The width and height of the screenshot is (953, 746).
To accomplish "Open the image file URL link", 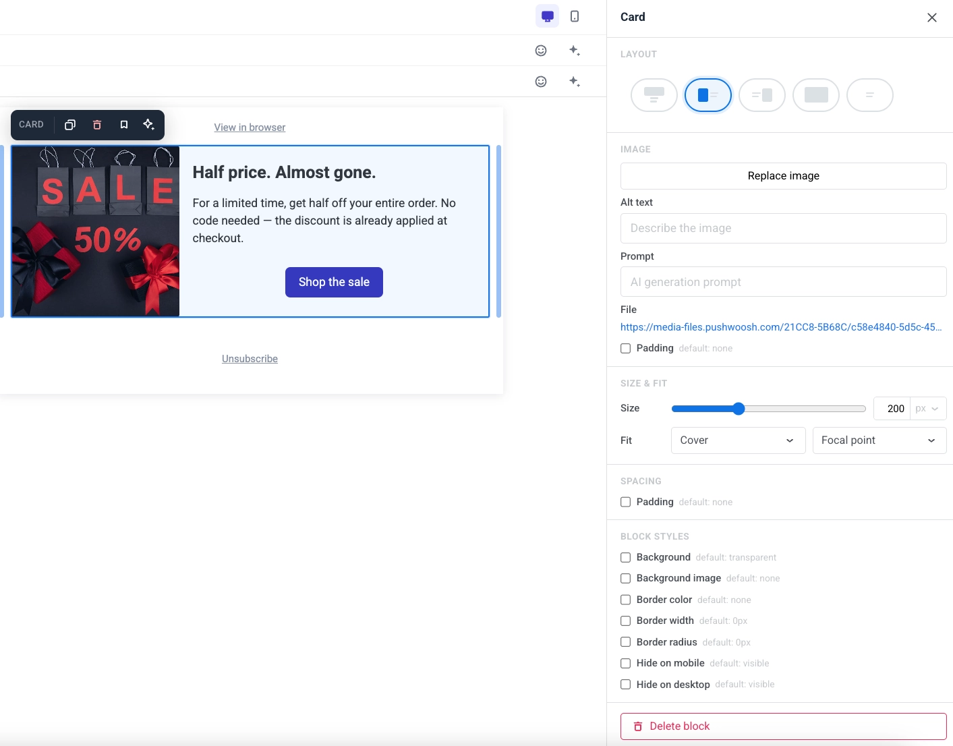I will 781,327.
